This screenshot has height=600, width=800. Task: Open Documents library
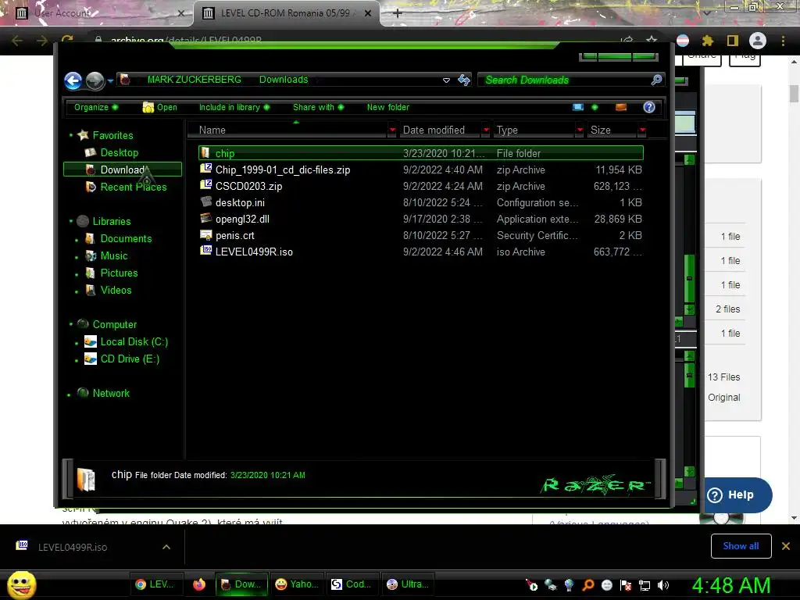tap(126, 238)
